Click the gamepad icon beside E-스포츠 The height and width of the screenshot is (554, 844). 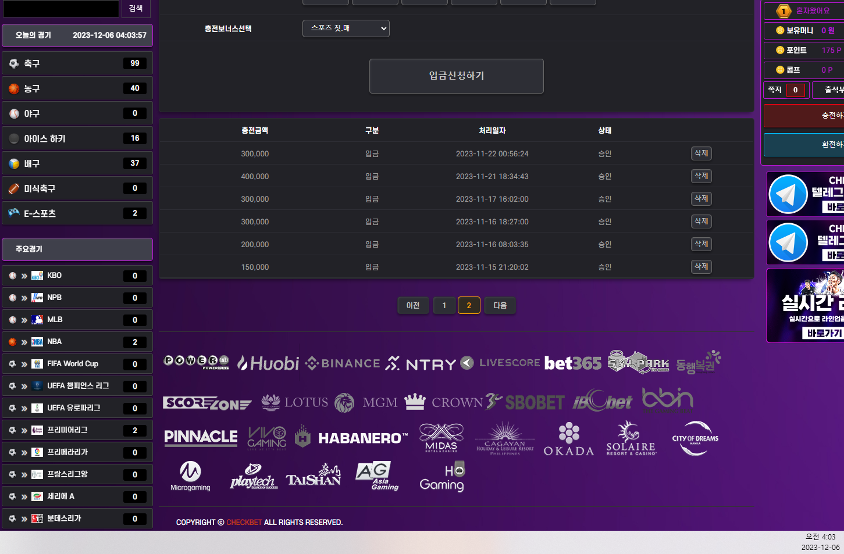(x=14, y=213)
